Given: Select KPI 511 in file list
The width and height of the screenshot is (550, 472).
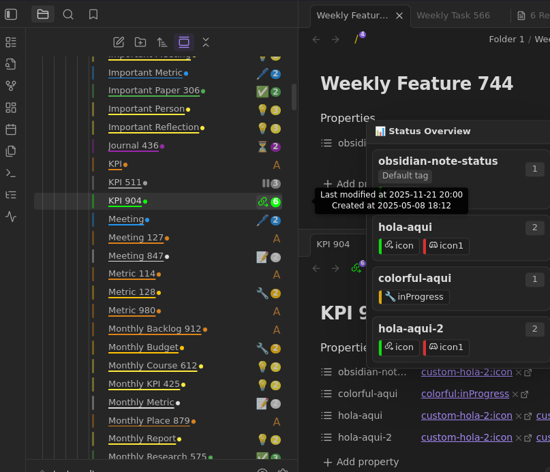Looking at the screenshot, I should click(125, 183).
